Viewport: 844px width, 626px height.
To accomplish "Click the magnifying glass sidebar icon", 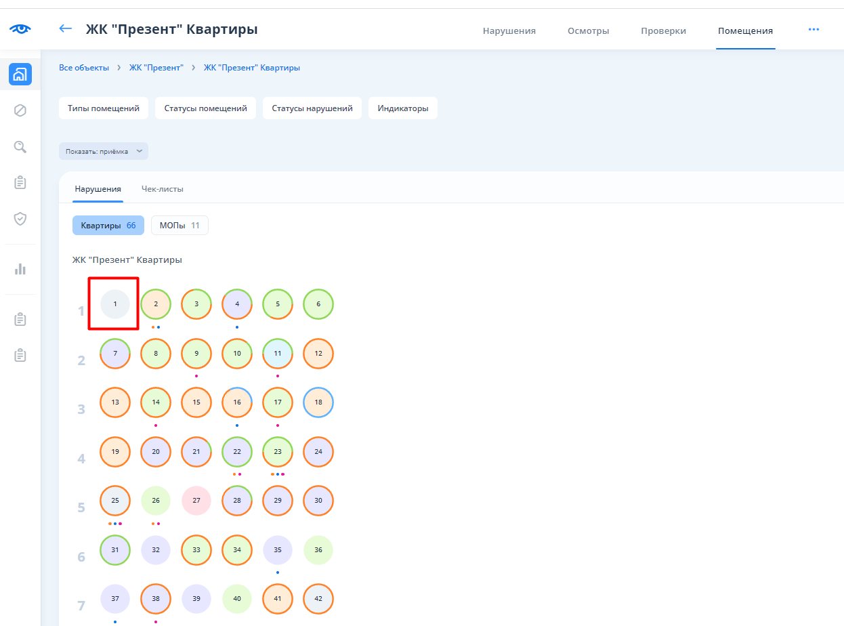I will 20,146.
